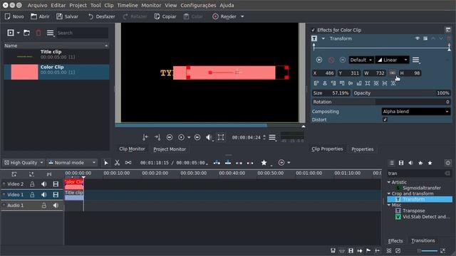Mute audio of Video 2 track

[44, 184]
